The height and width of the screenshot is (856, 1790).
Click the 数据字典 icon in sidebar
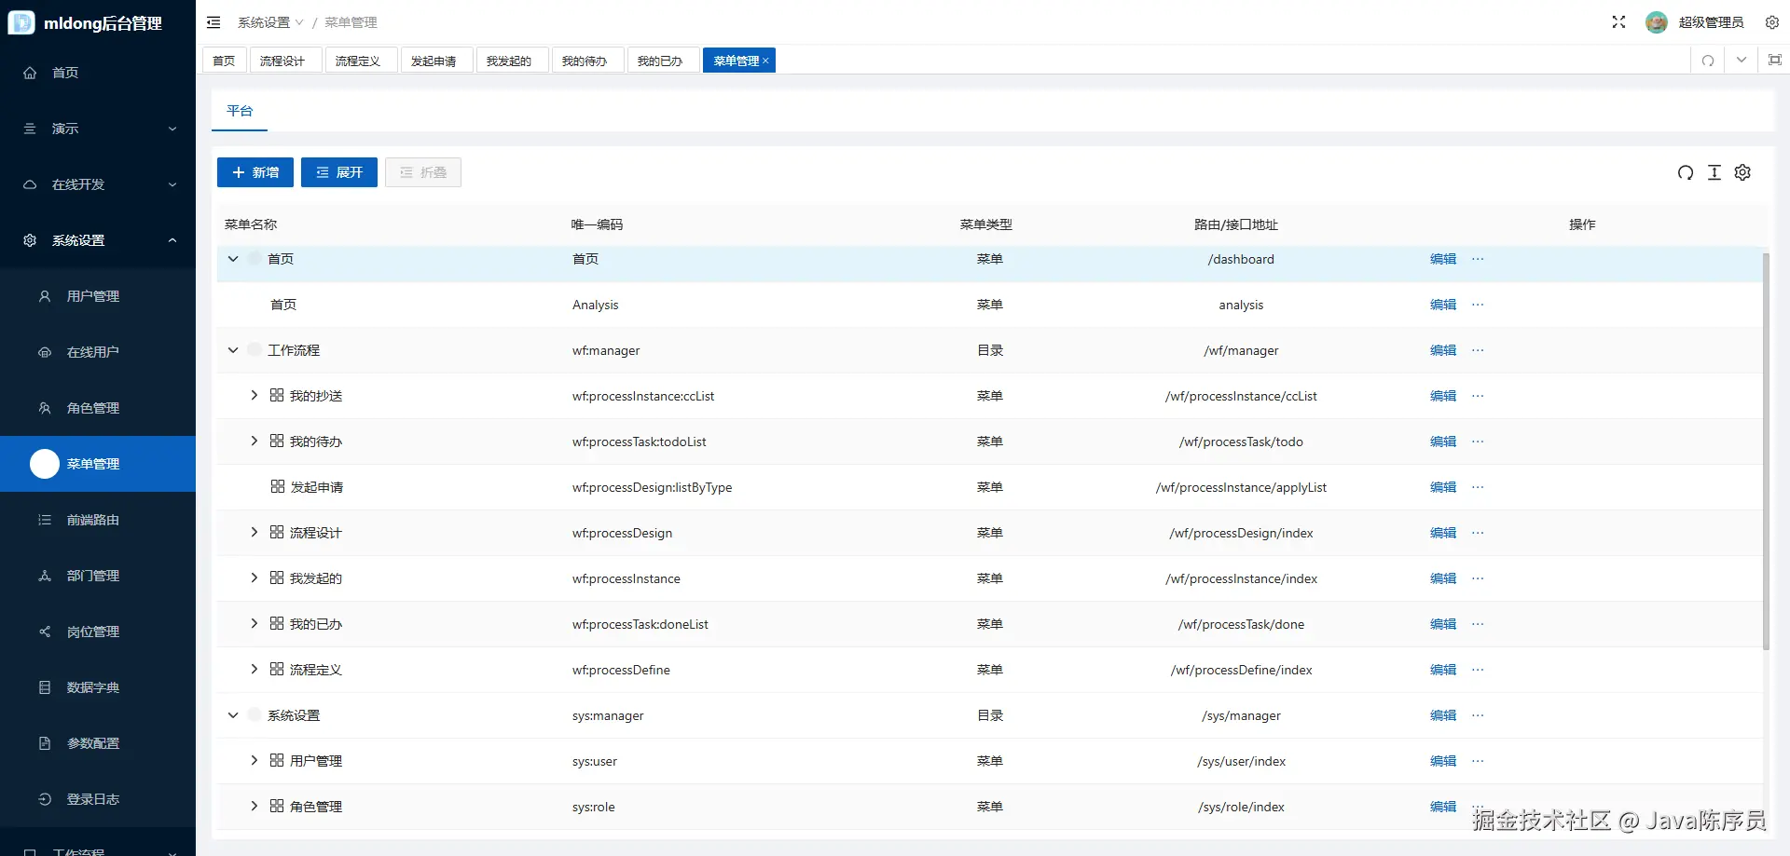(x=45, y=687)
